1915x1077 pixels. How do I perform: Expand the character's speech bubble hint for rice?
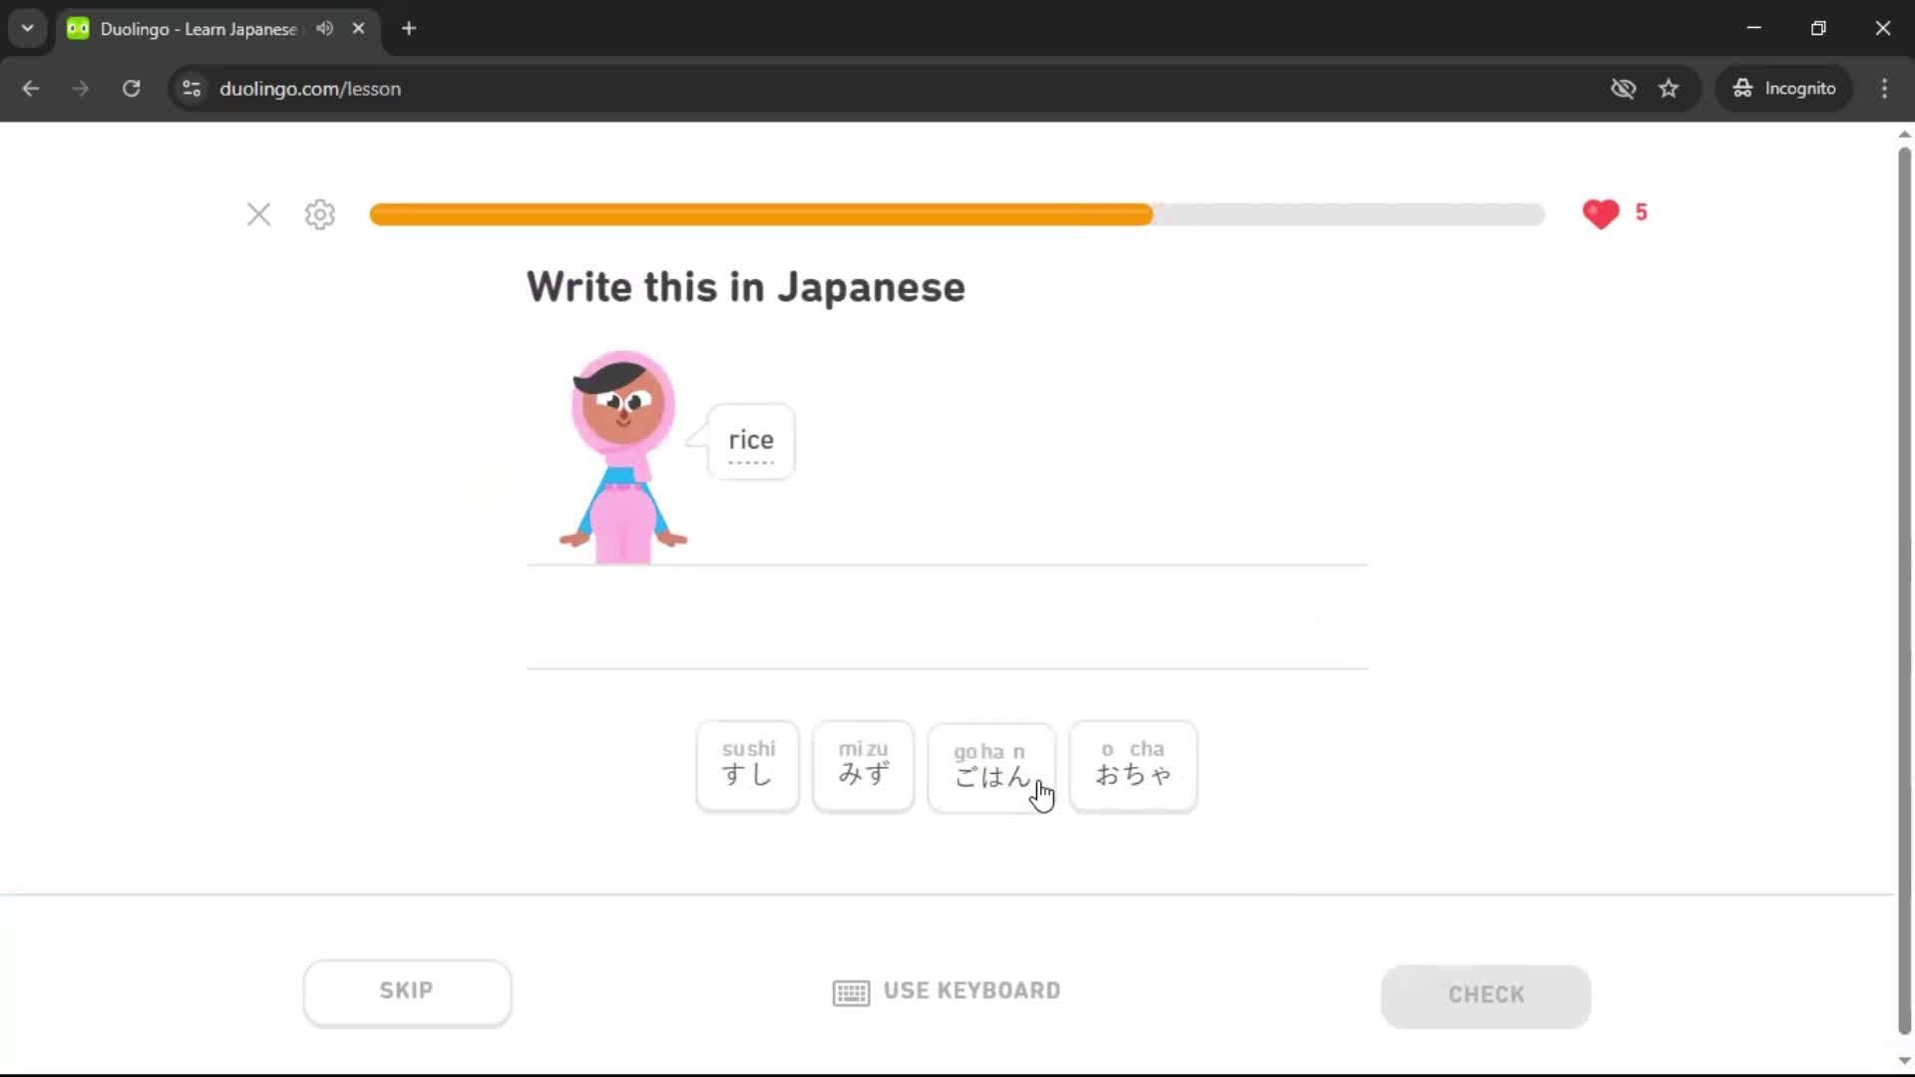pos(750,441)
